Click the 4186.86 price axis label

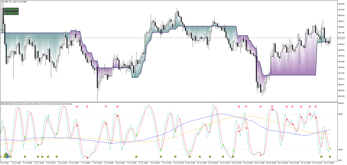coord(341,27)
